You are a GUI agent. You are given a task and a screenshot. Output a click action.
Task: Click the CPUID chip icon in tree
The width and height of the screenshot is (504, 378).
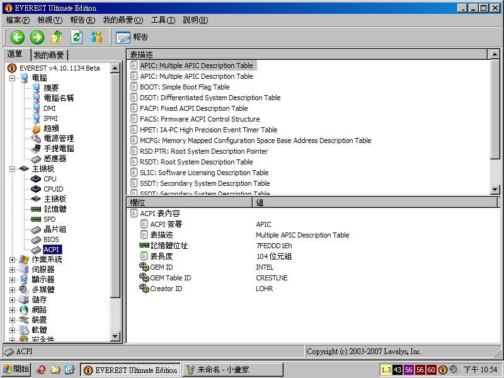(x=36, y=189)
